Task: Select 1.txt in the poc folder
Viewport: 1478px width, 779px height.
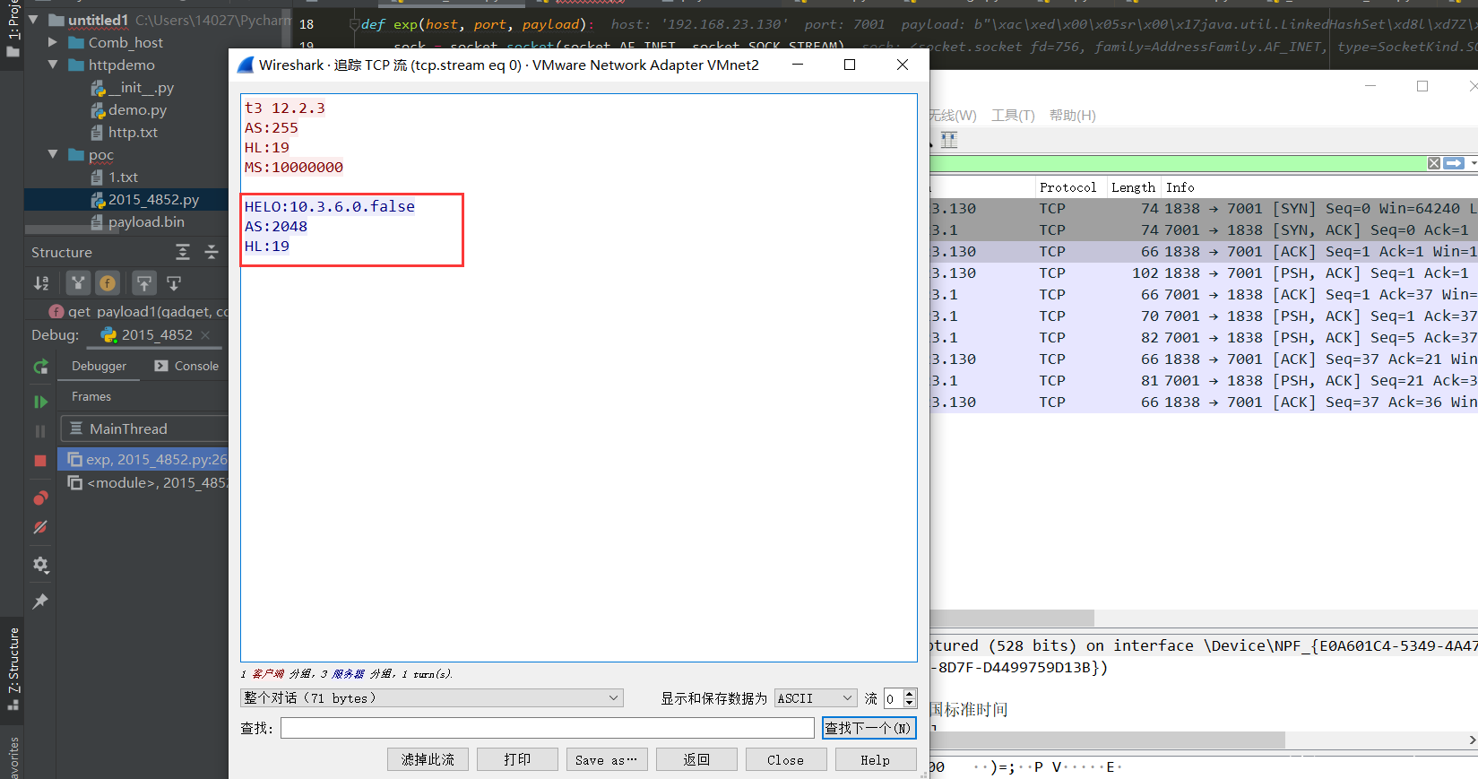Action: point(114,177)
